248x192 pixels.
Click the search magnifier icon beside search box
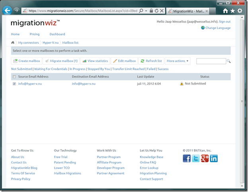click(228, 61)
